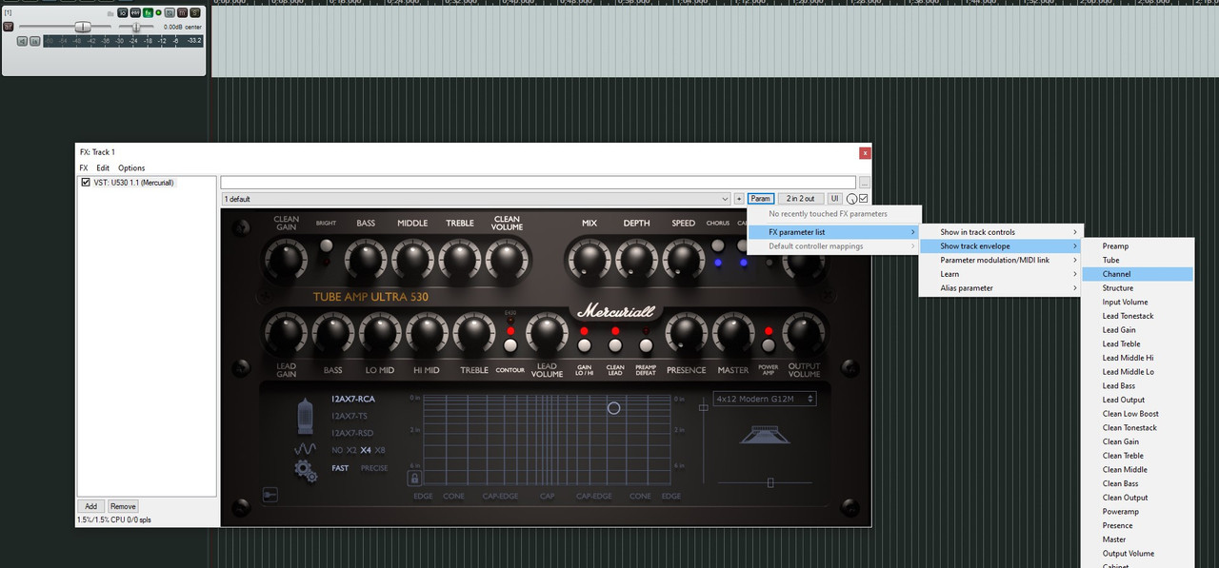1219x568 pixels.
Task: Choose Channel from the envelope parameter list
Action: [1138, 274]
